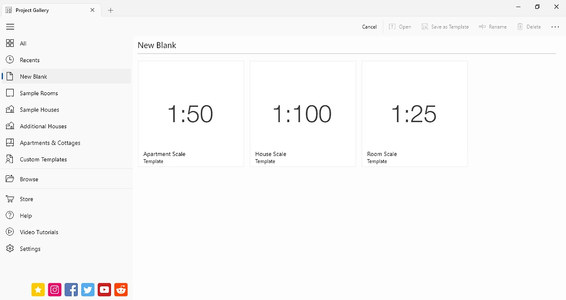The width and height of the screenshot is (566, 300).
Task: Click the Custom Templates icon
Action: coord(10,159)
